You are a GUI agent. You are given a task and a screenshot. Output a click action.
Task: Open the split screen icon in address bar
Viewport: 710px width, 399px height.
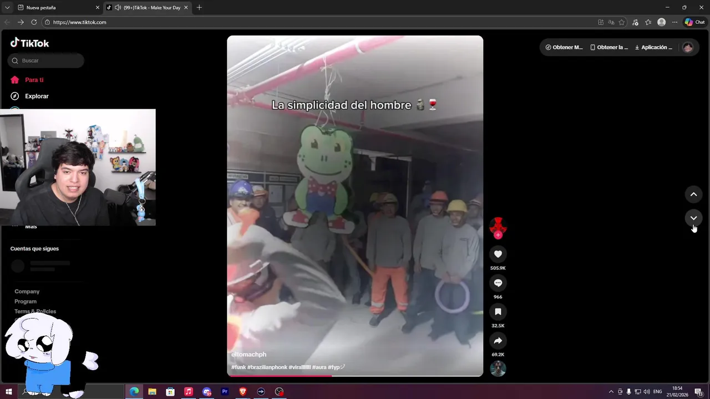[x=601, y=22]
